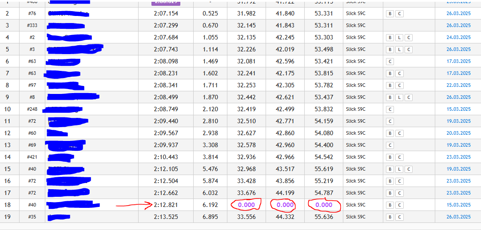The image size is (481, 230).
Task: Click the lap time 2:13.525
Action: click(x=166, y=217)
